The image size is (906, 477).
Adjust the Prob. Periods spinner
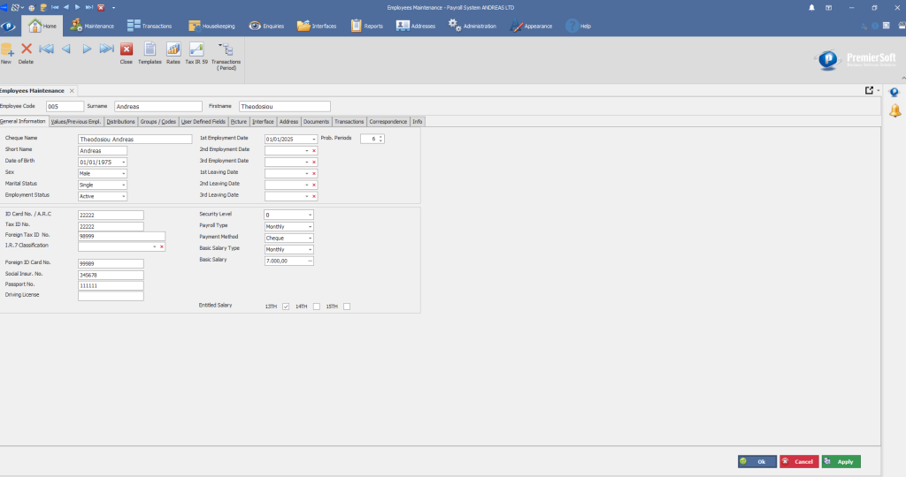point(380,139)
